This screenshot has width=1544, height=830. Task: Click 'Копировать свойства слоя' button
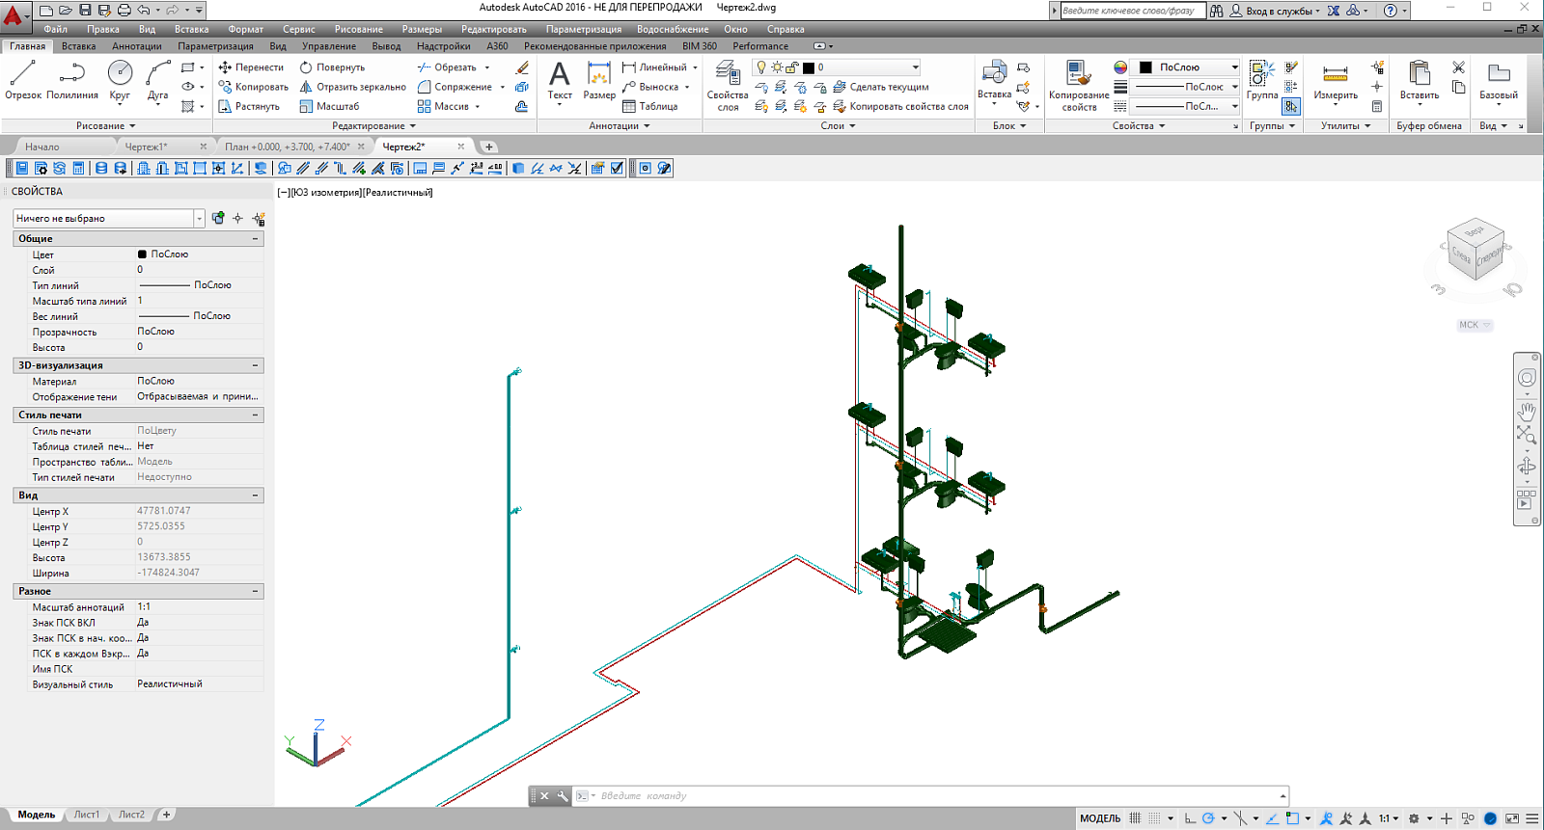[x=900, y=106]
